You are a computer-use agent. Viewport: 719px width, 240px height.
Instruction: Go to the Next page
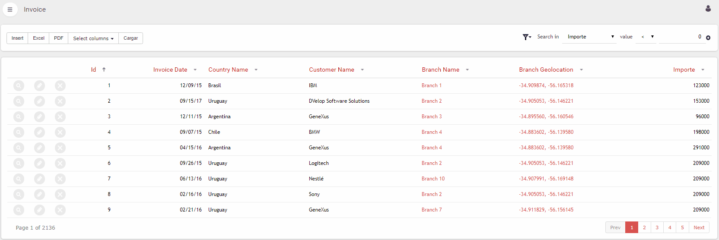click(699, 227)
